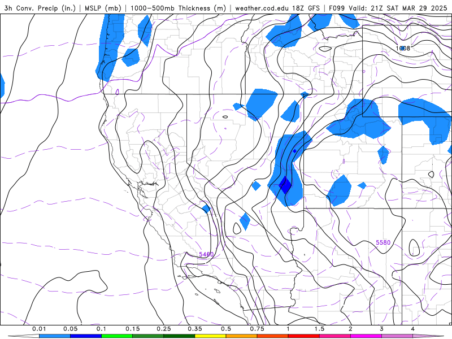Click the '1.5' legend value

(319, 329)
